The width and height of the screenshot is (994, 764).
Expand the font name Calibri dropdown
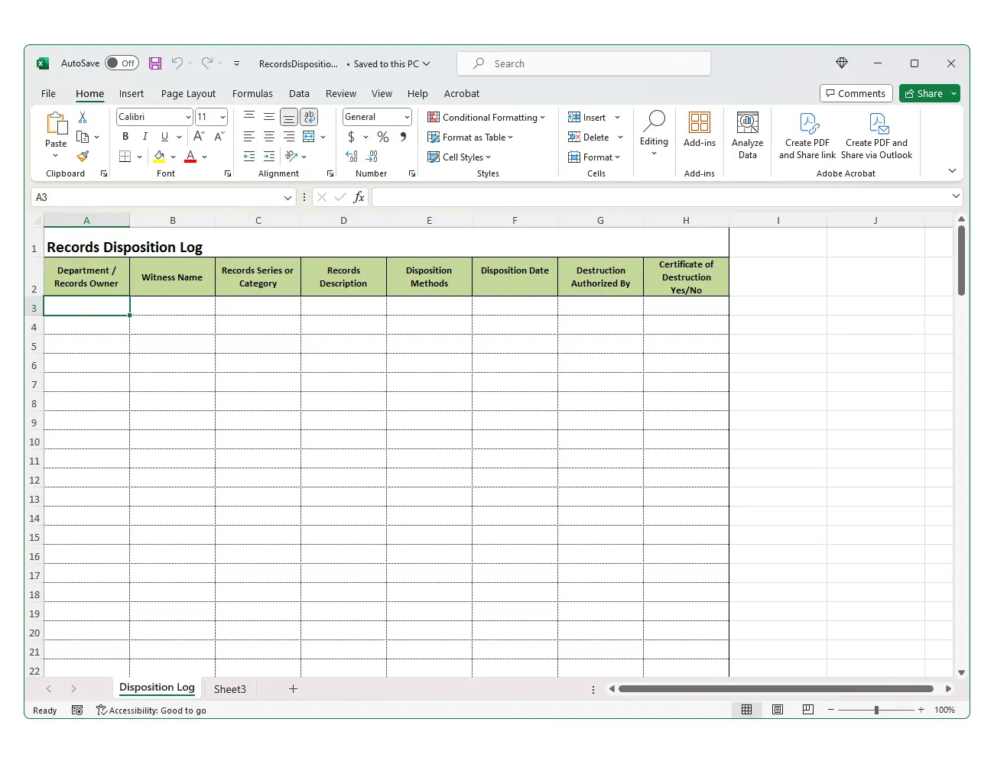[x=188, y=117]
